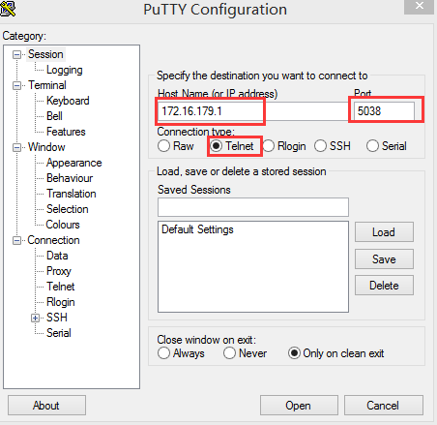Open the Proxy category
Image resolution: width=437 pixels, height=425 pixels.
point(58,271)
